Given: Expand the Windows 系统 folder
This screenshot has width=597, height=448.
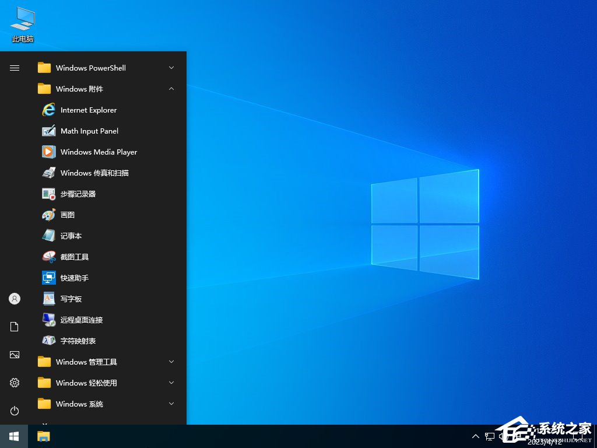Looking at the screenshot, I should pos(107,404).
